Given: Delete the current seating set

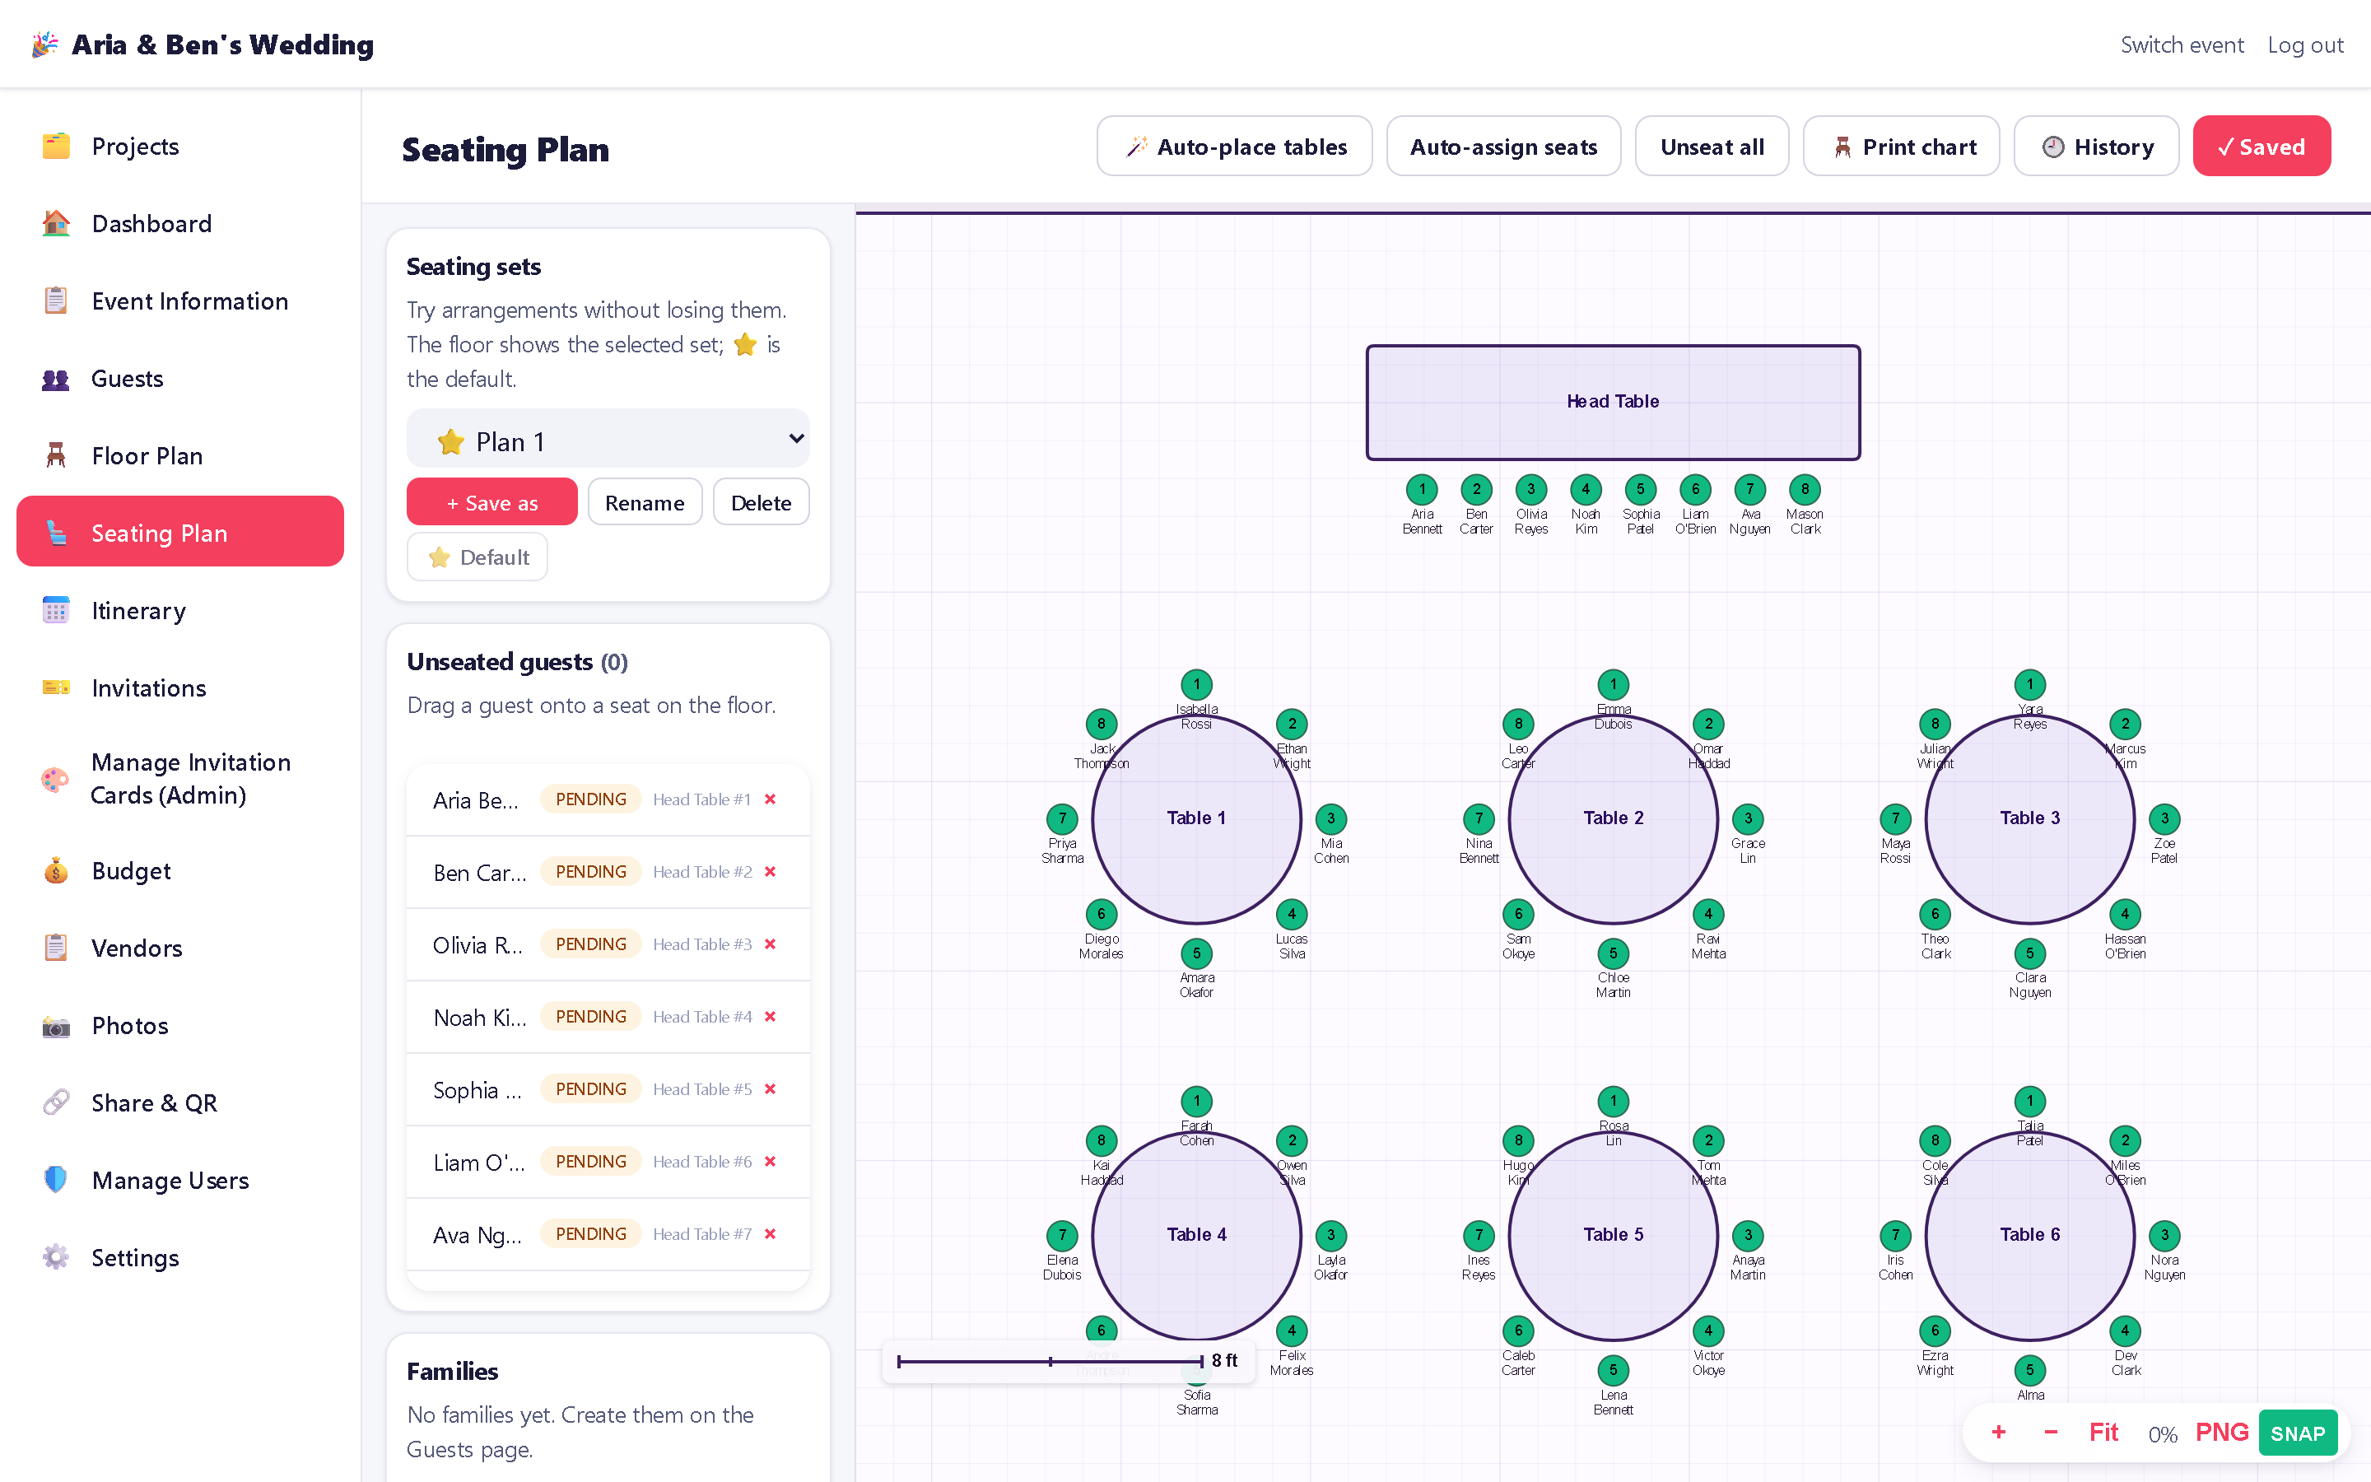Looking at the screenshot, I should coord(761,502).
